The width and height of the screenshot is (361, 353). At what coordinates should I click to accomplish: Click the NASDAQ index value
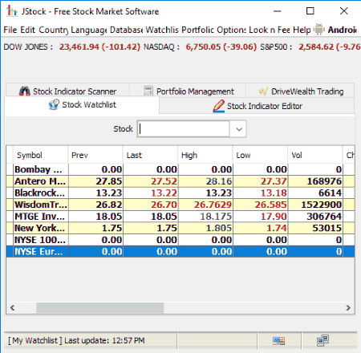point(221,47)
